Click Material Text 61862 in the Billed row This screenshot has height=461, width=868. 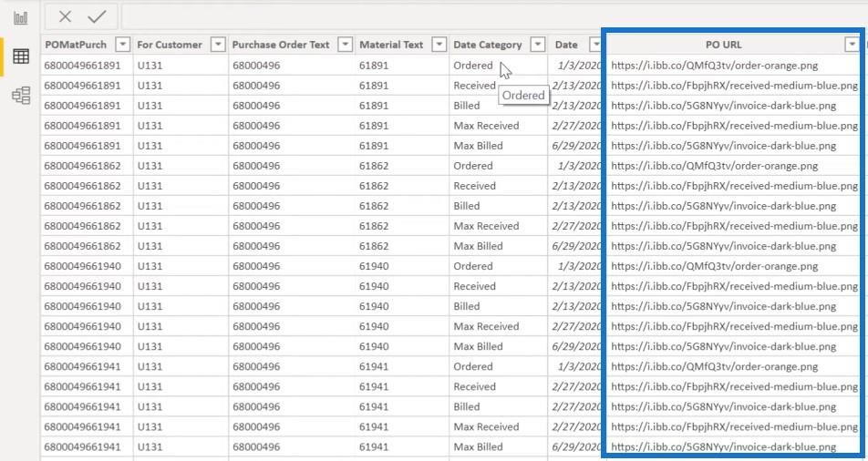(374, 206)
